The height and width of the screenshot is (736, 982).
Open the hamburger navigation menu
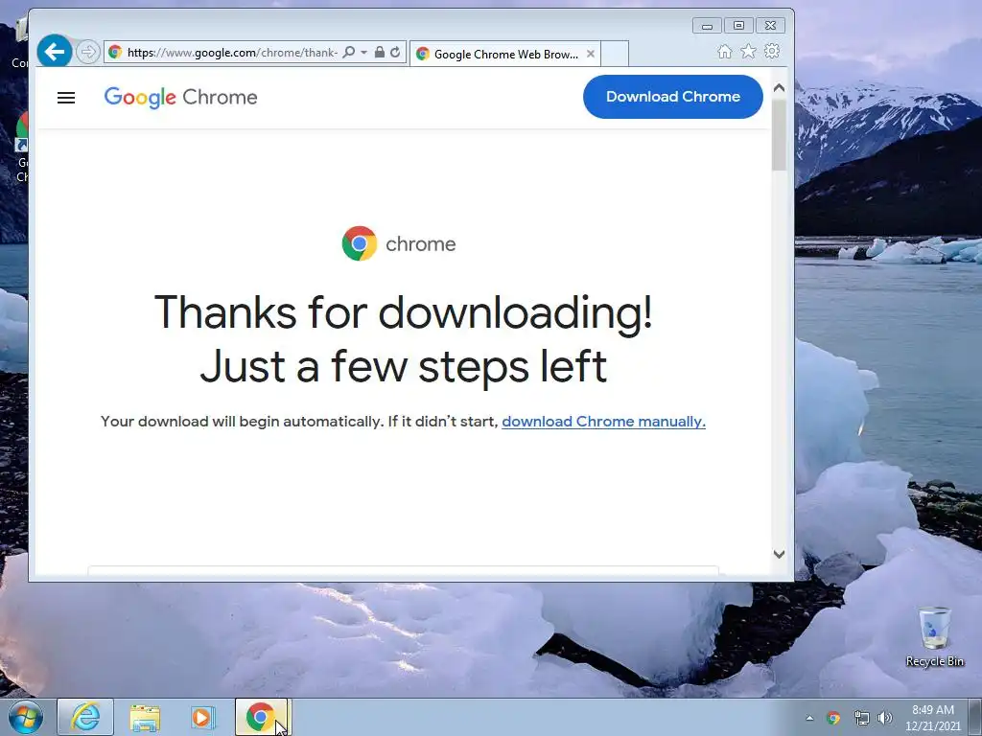(66, 98)
